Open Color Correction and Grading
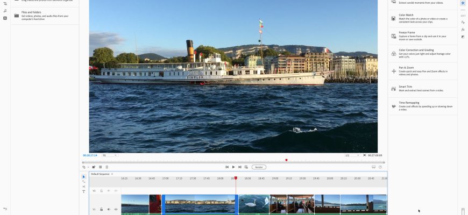Viewport: 468px width, 215px height. pyautogui.click(x=423, y=54)
